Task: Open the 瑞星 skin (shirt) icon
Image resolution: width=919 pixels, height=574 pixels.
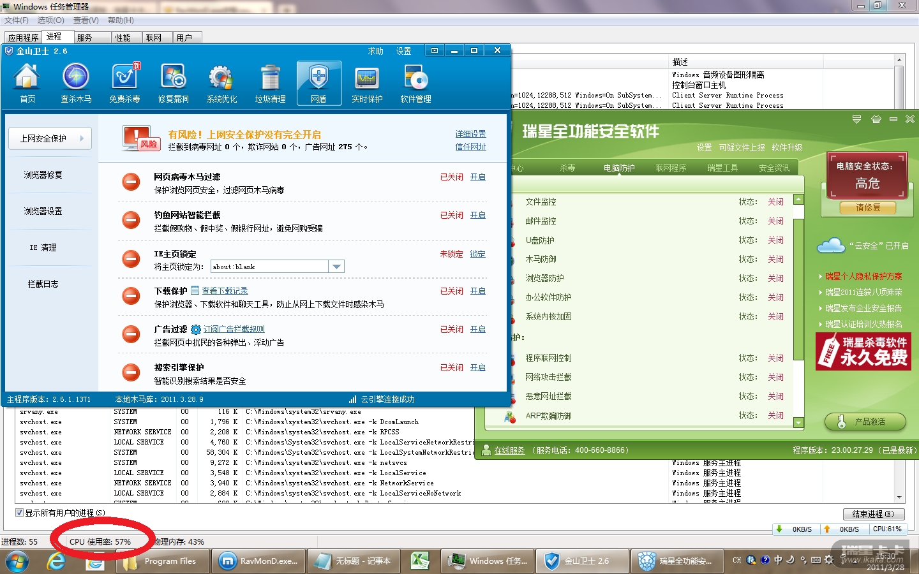Action: [876, 119]
